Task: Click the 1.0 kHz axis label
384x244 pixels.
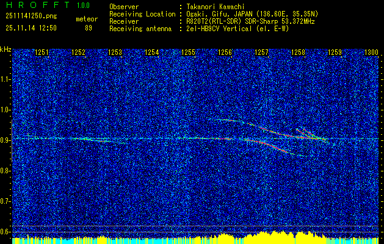Action: (4, 110)
